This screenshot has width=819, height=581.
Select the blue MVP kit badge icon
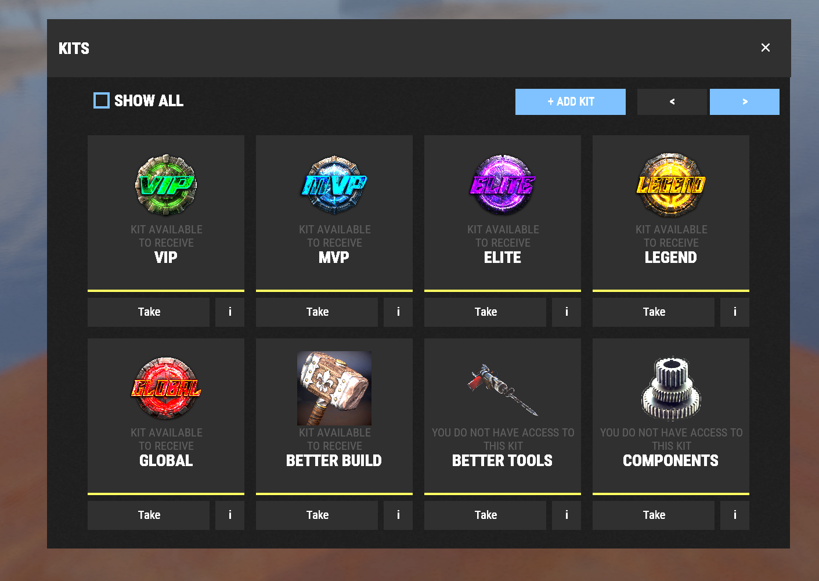334,185
